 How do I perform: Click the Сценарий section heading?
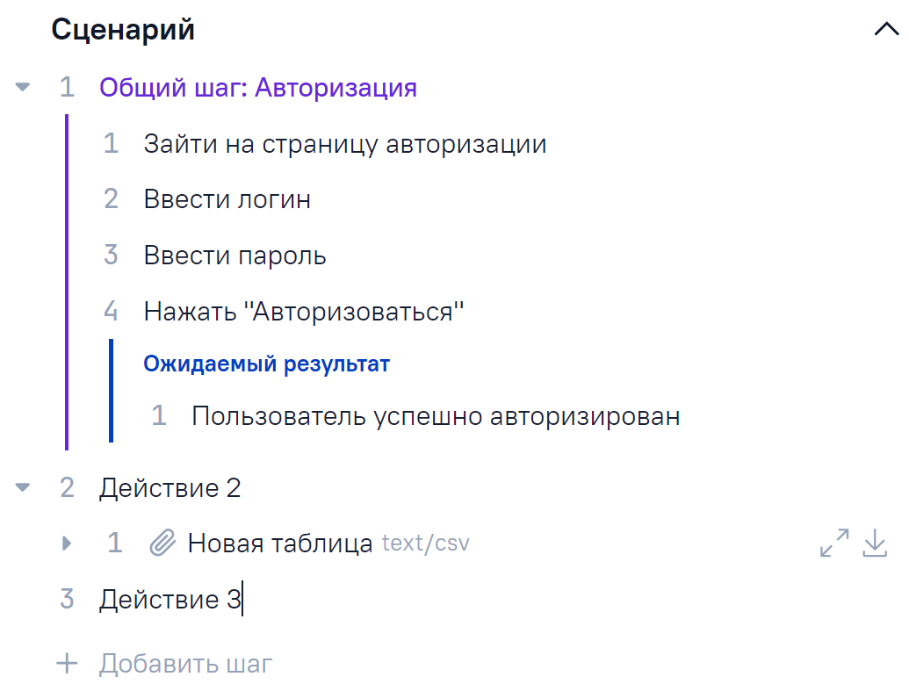coord(123,30)
